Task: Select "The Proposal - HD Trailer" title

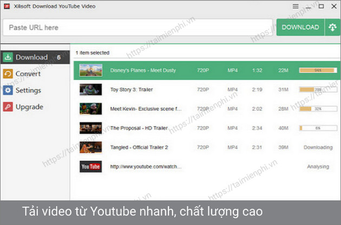Action: (x=139, y=128)
